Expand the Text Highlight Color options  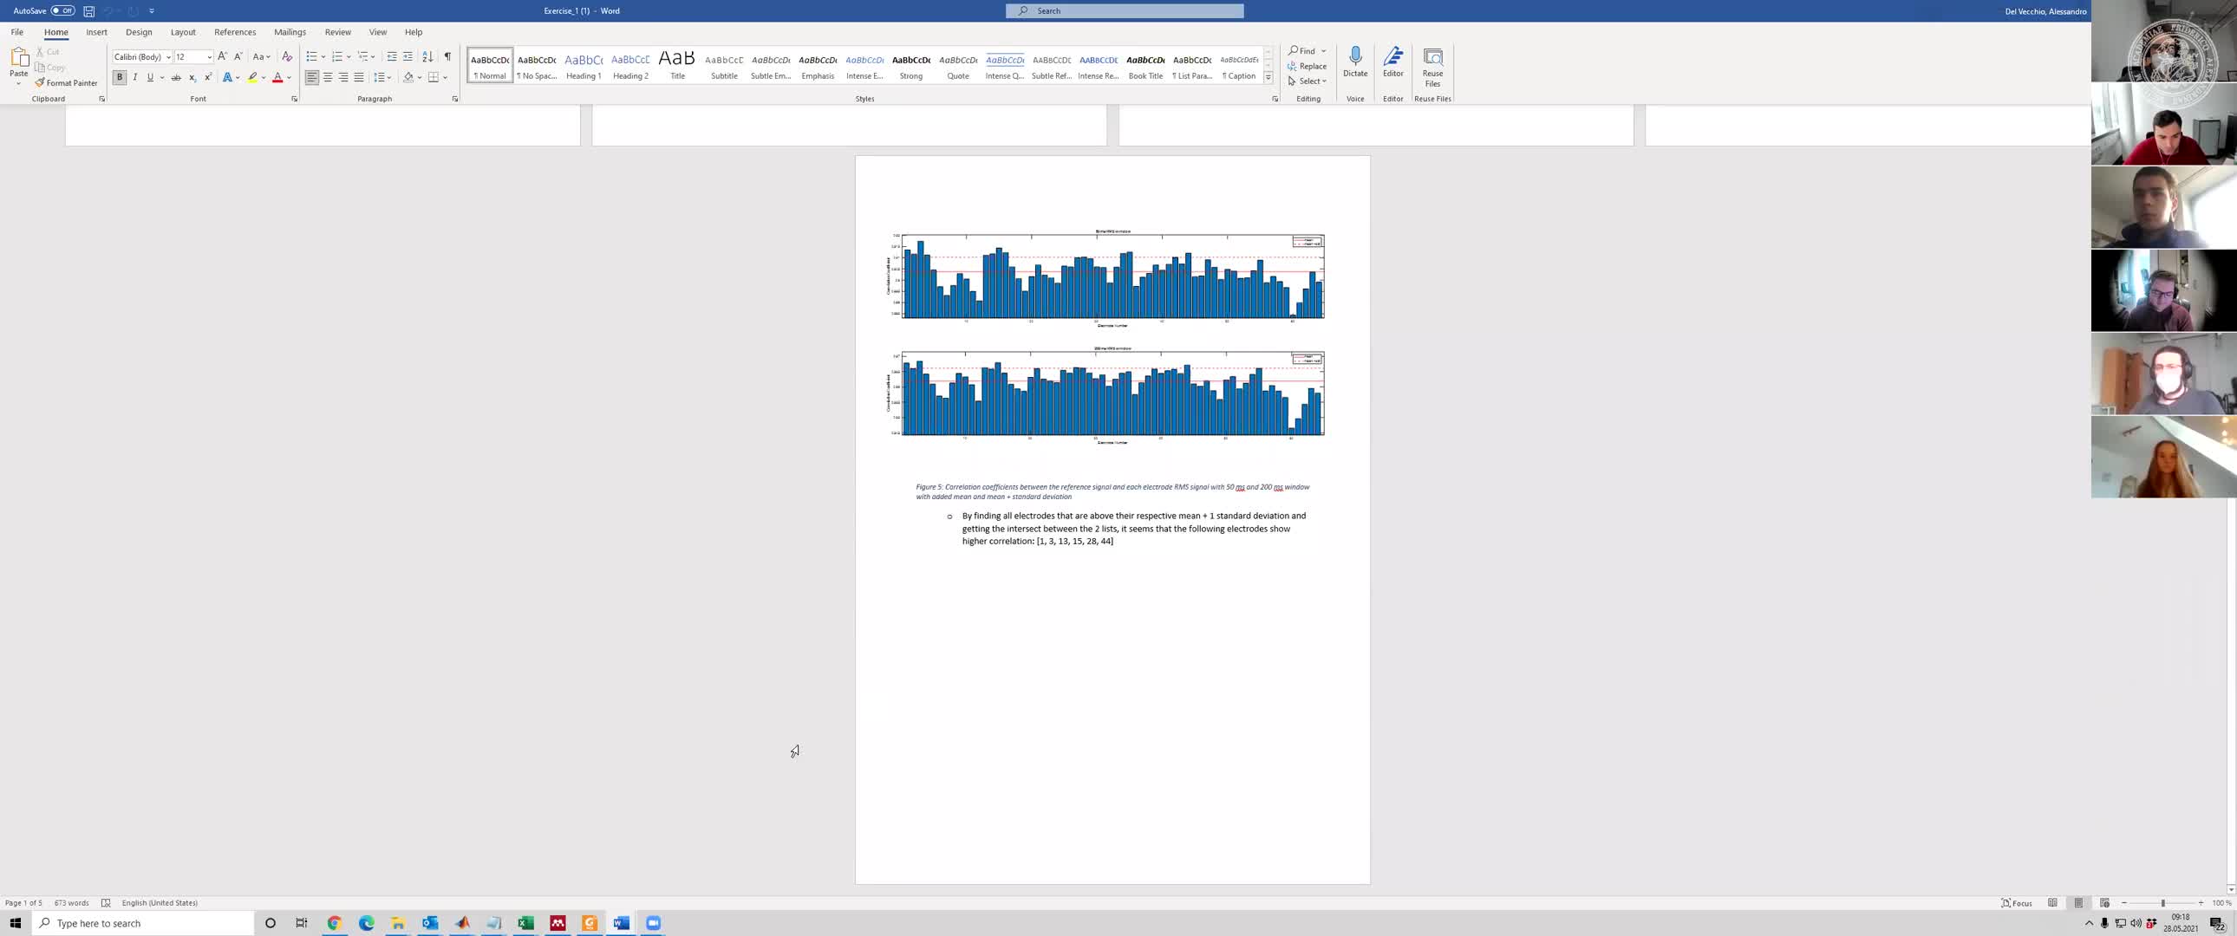tap(262, 77)
